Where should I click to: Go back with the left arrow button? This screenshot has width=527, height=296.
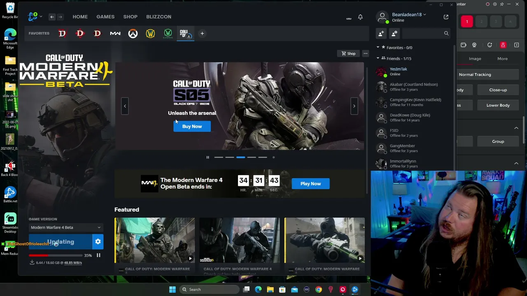click(52, 17)
